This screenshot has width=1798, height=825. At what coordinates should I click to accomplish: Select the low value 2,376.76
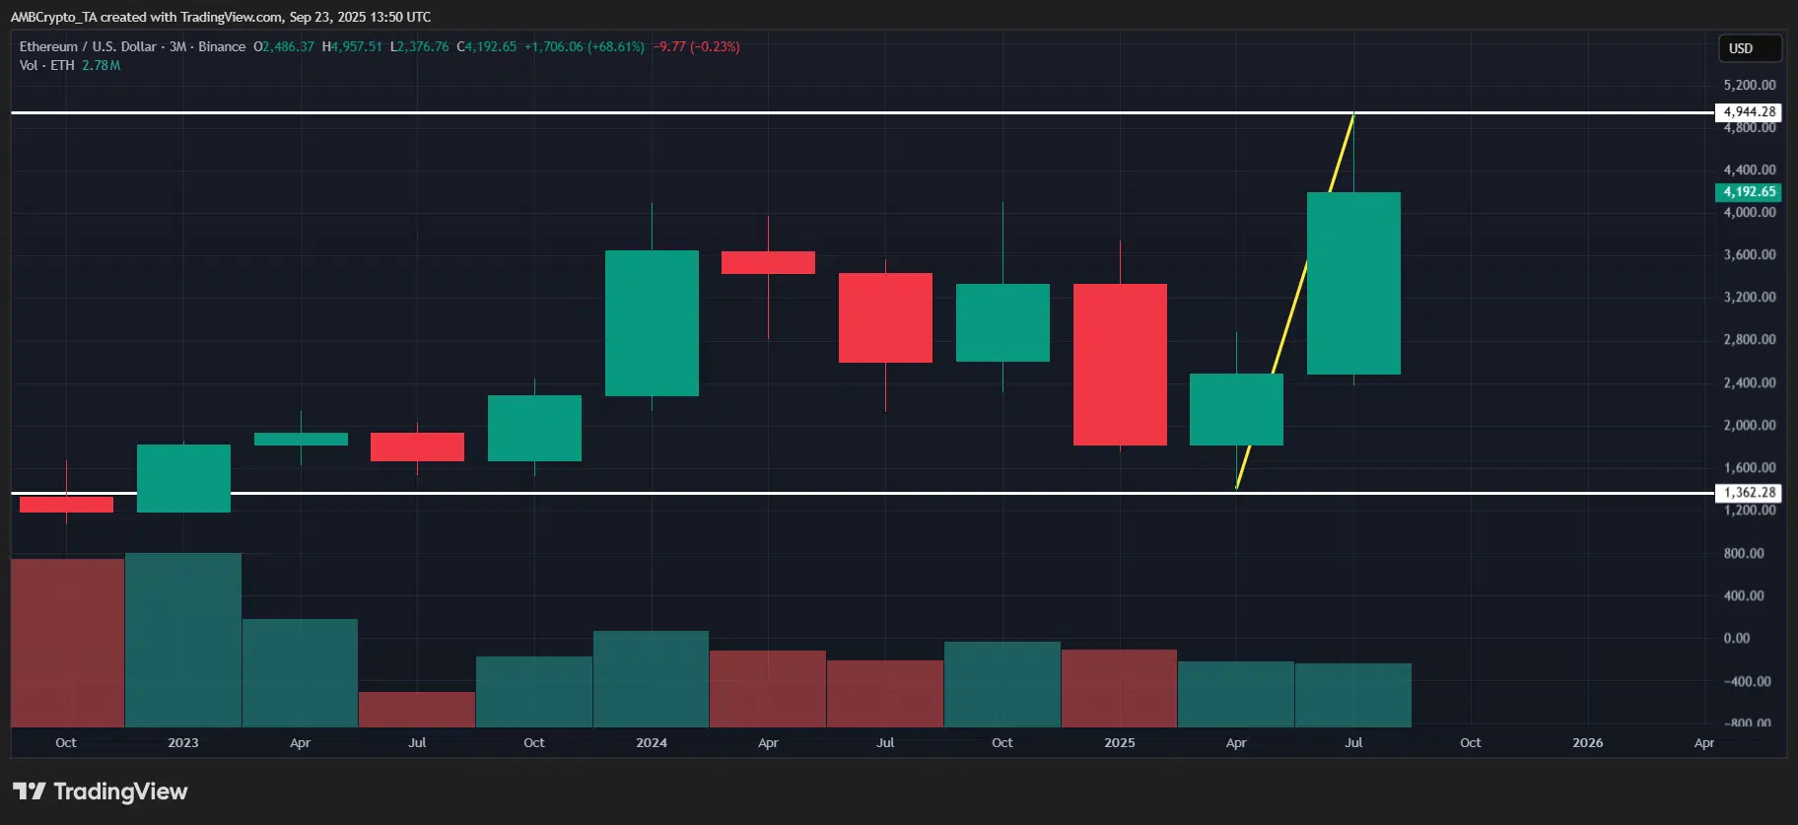(x=423, y=46)
